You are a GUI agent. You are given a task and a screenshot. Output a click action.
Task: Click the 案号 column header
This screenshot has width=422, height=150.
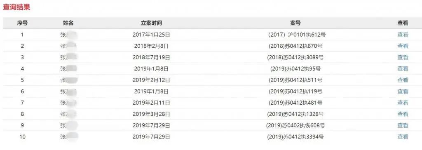tap(295, 23)
